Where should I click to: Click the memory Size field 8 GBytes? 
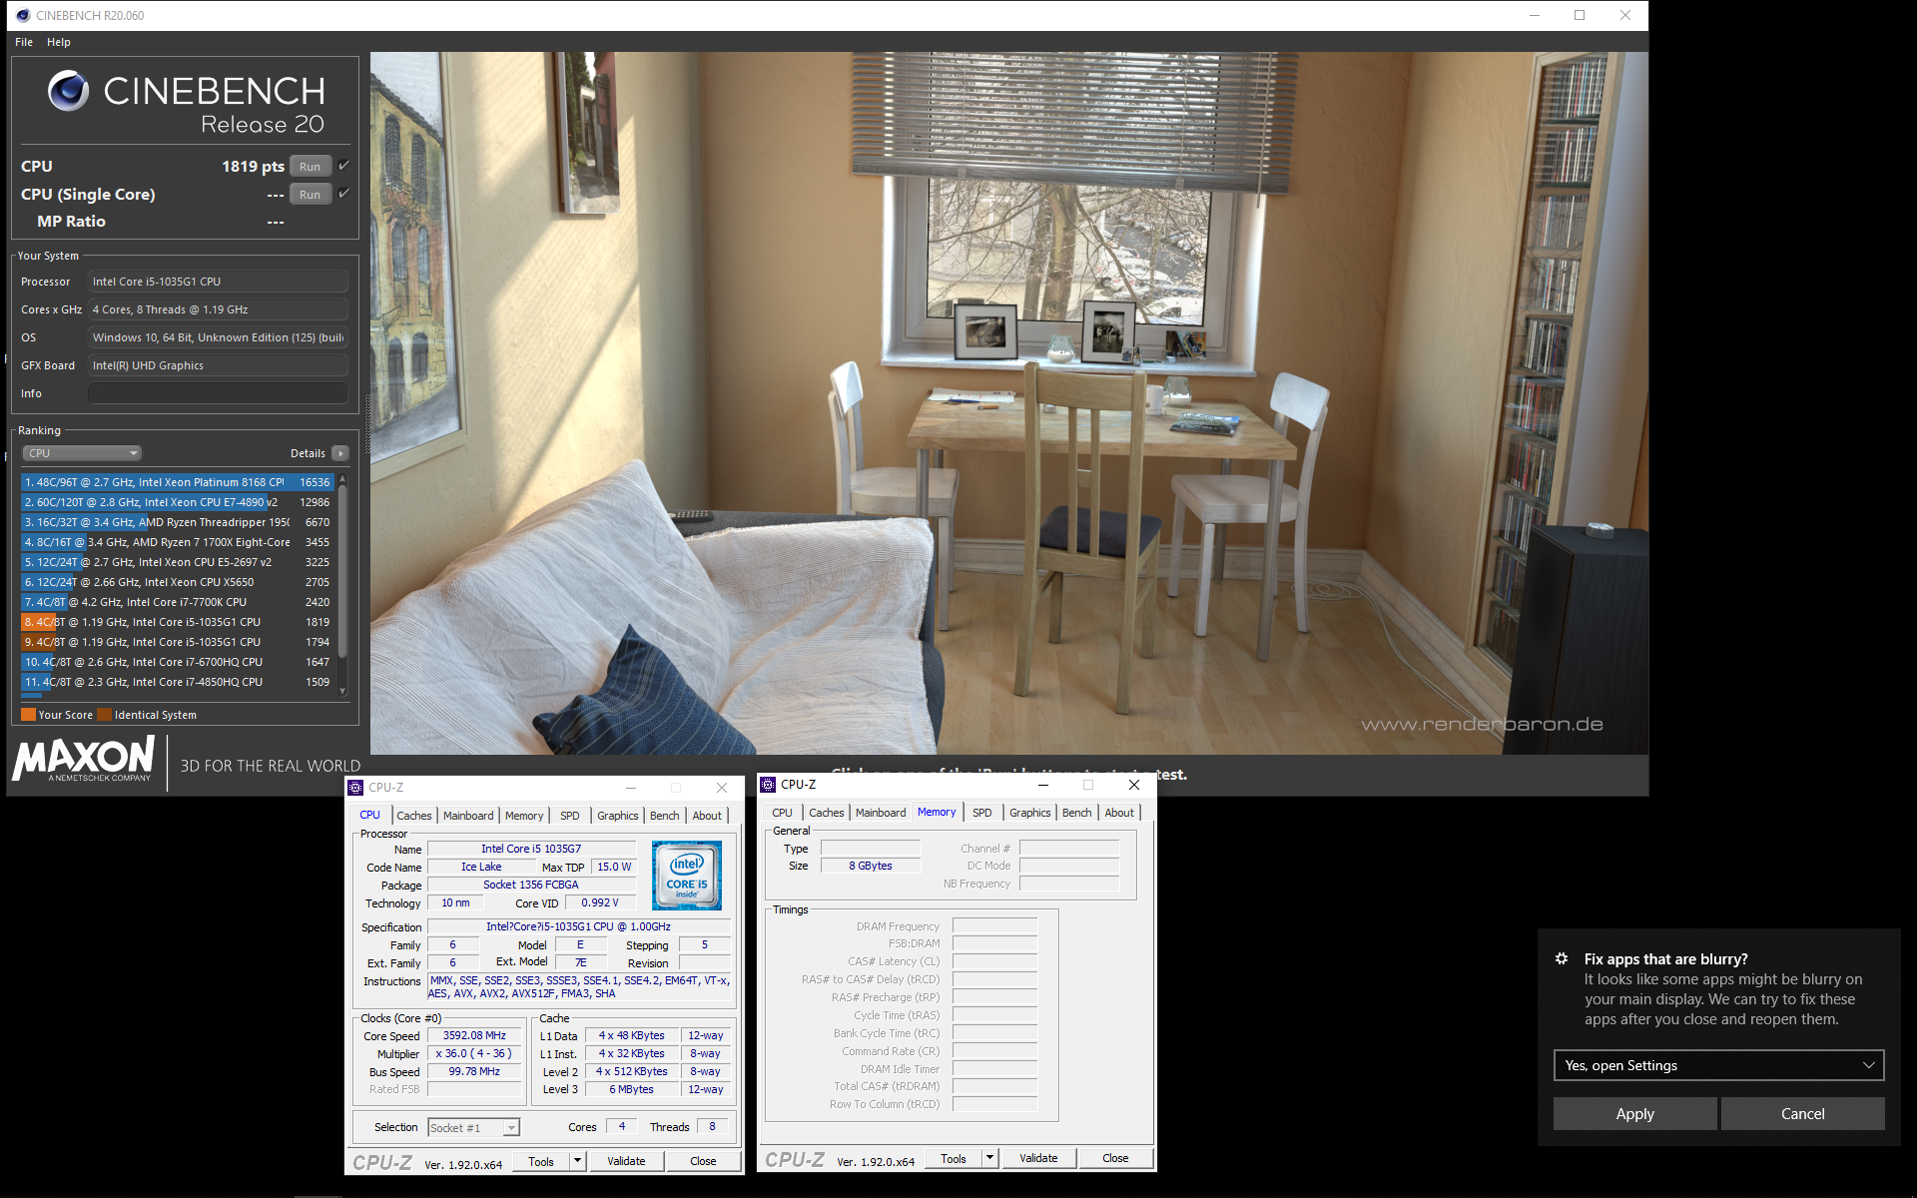point(870,866)
